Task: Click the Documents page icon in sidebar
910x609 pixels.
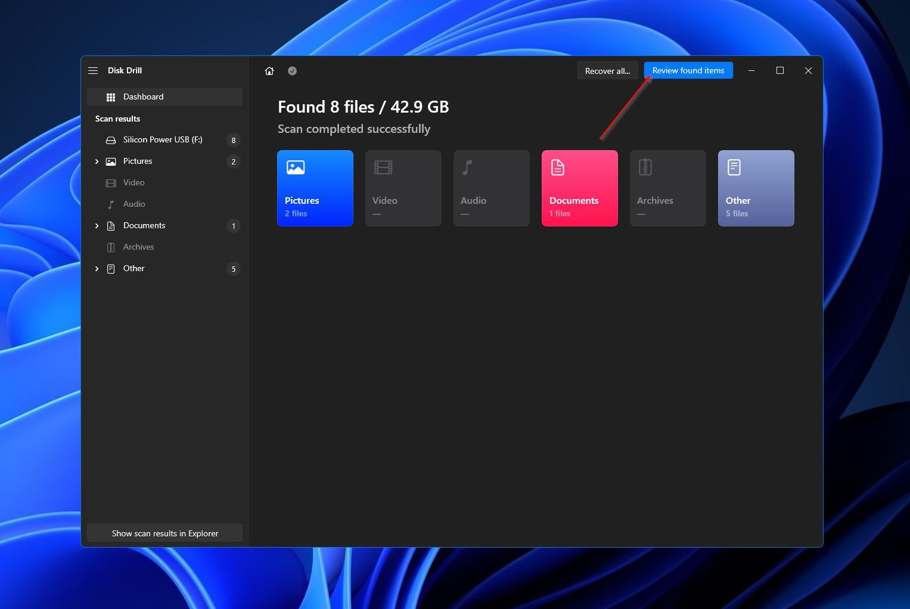Action: point(111,226)
